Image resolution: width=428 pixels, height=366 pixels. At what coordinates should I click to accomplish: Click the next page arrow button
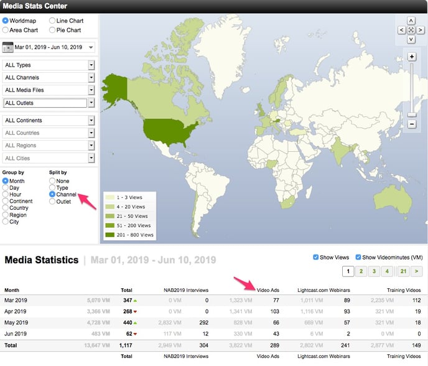coord(417,271)
